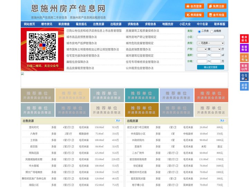Click the 免费注册 free register button
The height and width of the screenshot is (187, 249).
coord(217,6)
